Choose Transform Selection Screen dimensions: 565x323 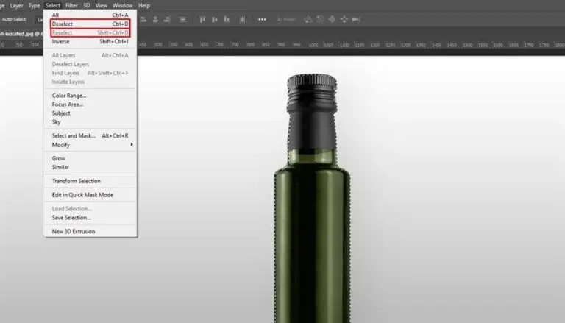90,181
